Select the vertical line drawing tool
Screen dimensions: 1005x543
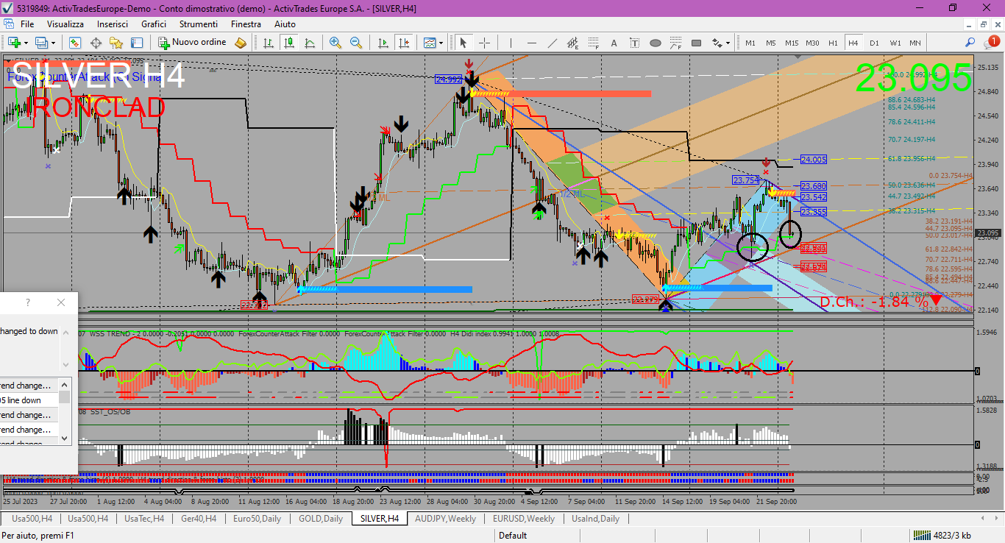point(511,43)
